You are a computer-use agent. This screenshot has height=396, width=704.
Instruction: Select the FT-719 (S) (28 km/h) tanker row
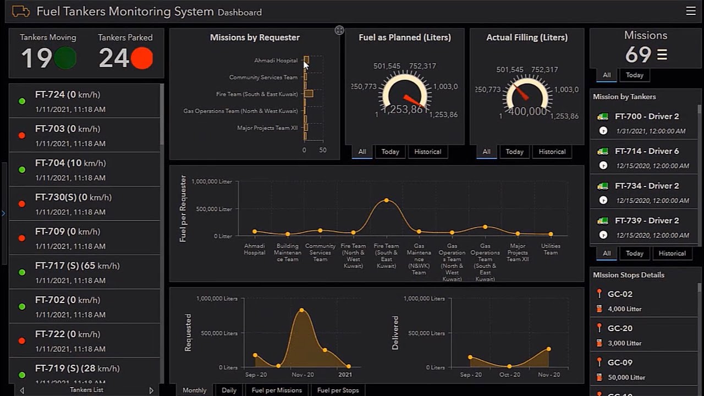click(x=84, y=373)
